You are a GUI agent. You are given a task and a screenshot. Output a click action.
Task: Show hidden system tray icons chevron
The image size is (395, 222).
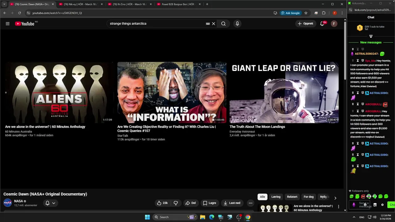(354, 217)
